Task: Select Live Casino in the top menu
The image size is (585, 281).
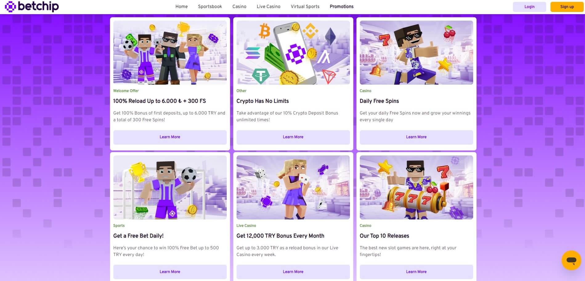Action: point(268,6)
